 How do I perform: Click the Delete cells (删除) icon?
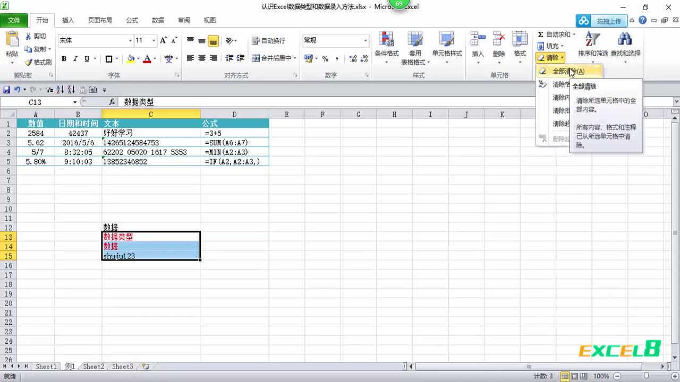click(x=499, y=39)
